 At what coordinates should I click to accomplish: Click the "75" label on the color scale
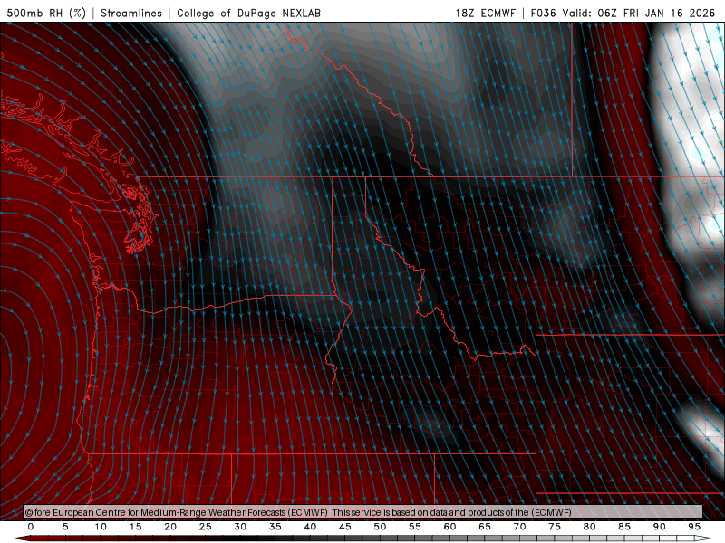pyautogui.click(x=555, y=527)
